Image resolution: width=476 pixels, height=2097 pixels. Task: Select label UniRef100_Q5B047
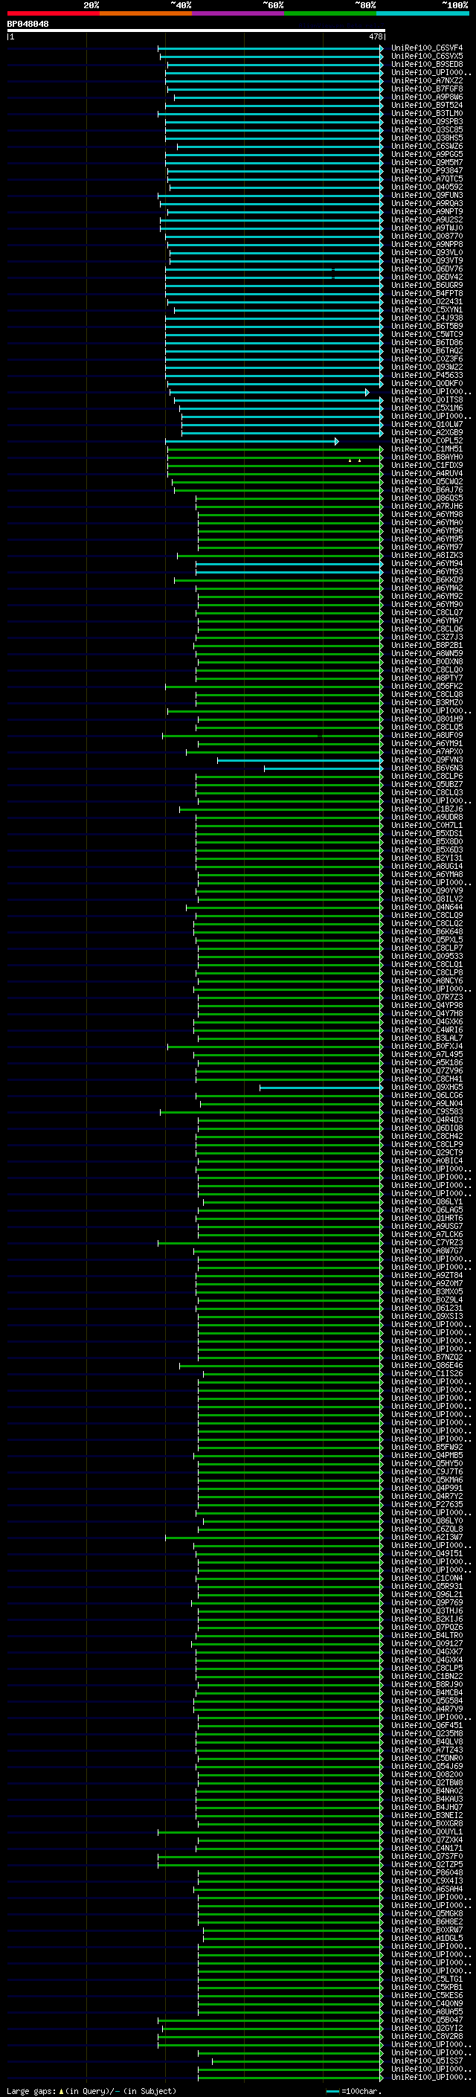[427, 2020]
